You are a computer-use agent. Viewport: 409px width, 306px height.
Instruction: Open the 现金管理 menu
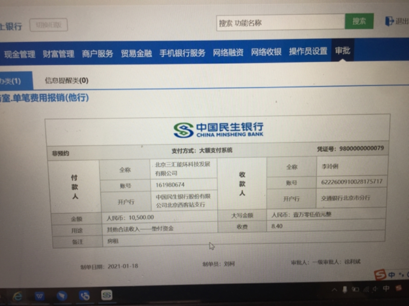(x=20, y=54)
